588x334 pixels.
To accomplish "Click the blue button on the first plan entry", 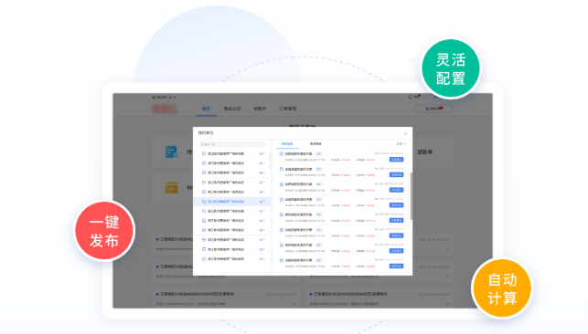I will pos(396,160).
